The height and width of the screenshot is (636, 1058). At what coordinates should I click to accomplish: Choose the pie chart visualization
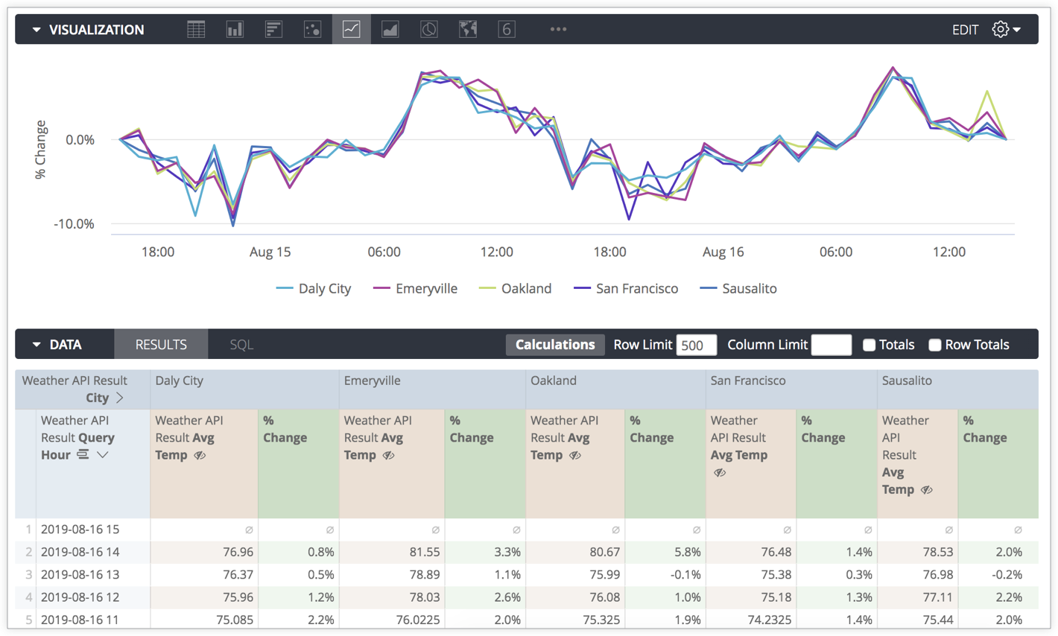coord(428,28)
